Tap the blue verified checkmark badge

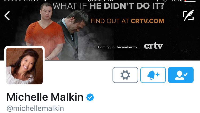click(x=90, y=97)
